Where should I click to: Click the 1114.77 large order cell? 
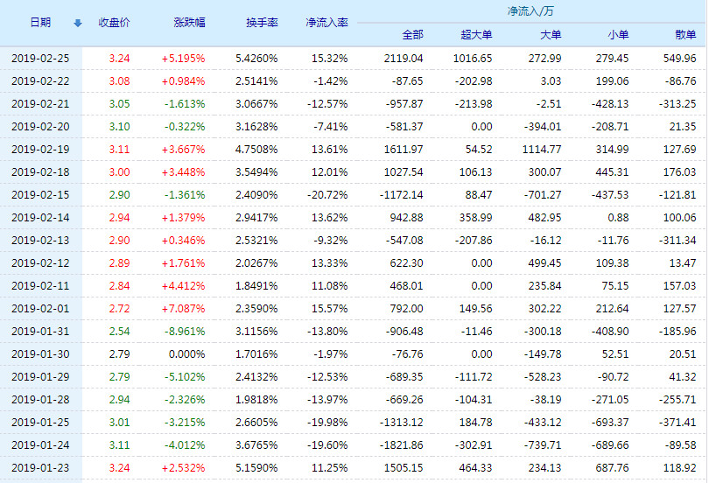(541, 149)
